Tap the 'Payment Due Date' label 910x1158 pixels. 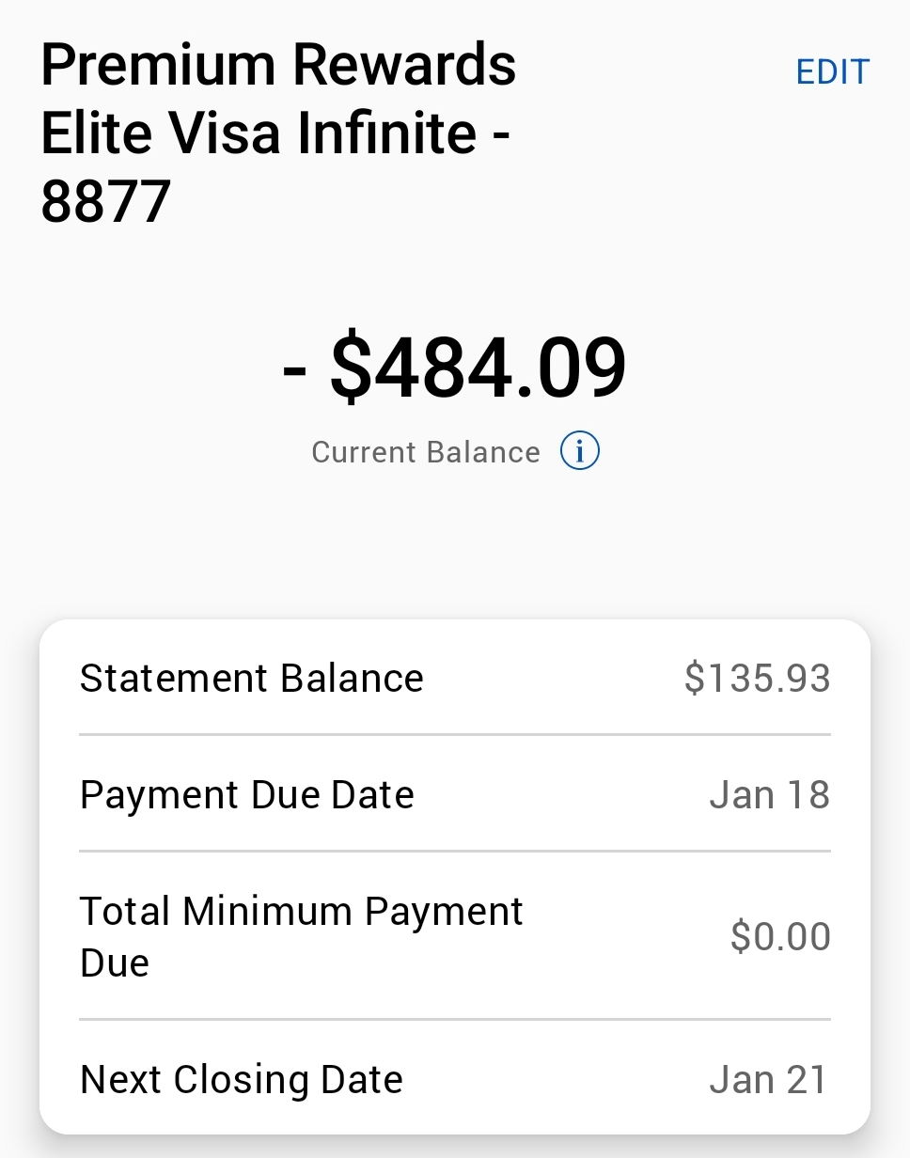click(x=246, y=795)
